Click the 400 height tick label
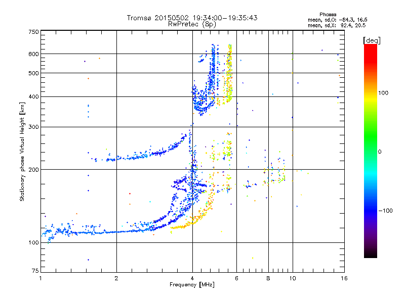This screenshot has width=405, height=303. tap(34, 96)
